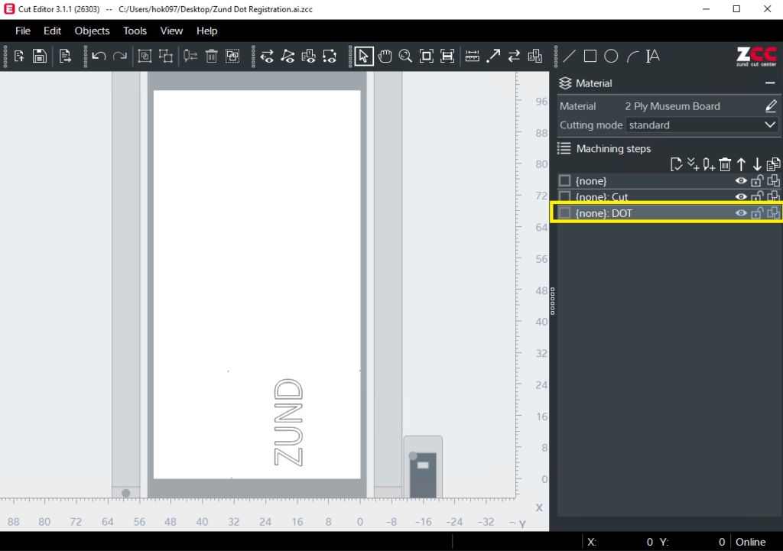Click the ZUND outlined text on canvas
Viewport: 783px width, 551px height.
(288, 421)
